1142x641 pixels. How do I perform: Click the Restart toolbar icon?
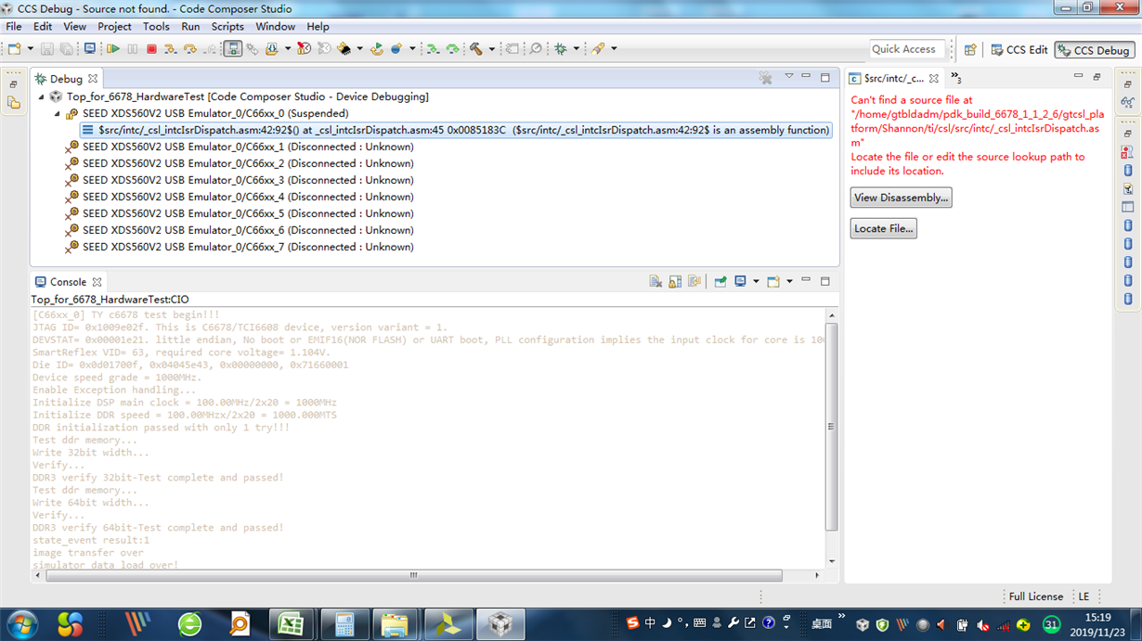click(x=377, y=48)
